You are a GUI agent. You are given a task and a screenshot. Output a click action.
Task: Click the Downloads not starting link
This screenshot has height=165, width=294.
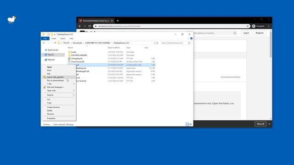(231, 77)
